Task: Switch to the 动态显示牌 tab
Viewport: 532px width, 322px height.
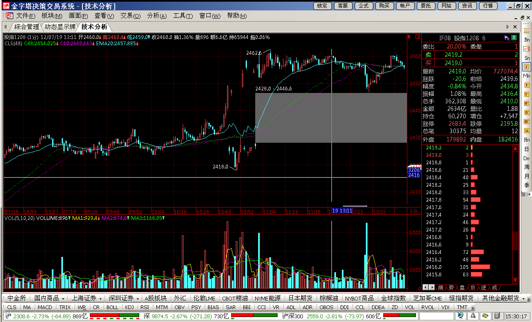Action: pyautogui.click(x=60, y=27)
